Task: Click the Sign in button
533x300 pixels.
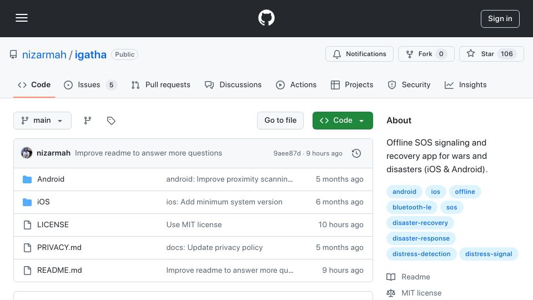Action: point(500,19)
